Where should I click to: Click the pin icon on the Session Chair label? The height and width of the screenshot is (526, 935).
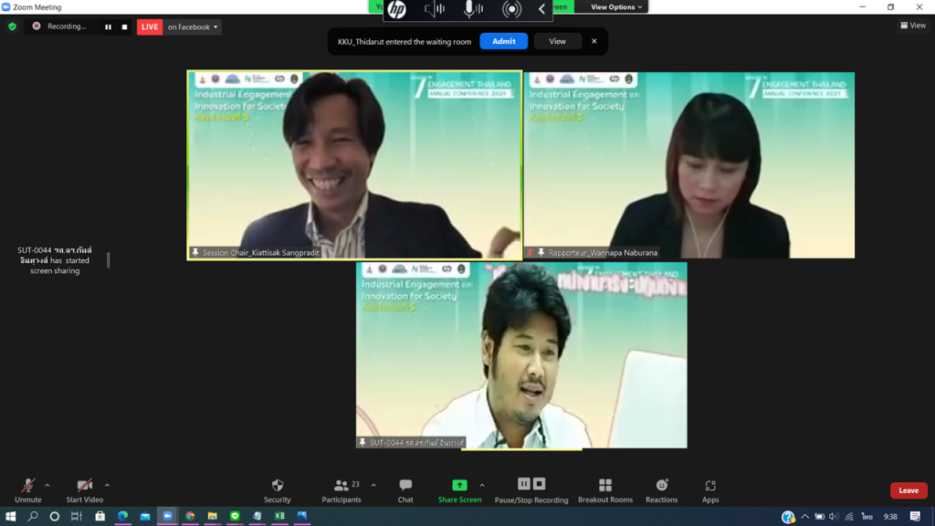195,252
